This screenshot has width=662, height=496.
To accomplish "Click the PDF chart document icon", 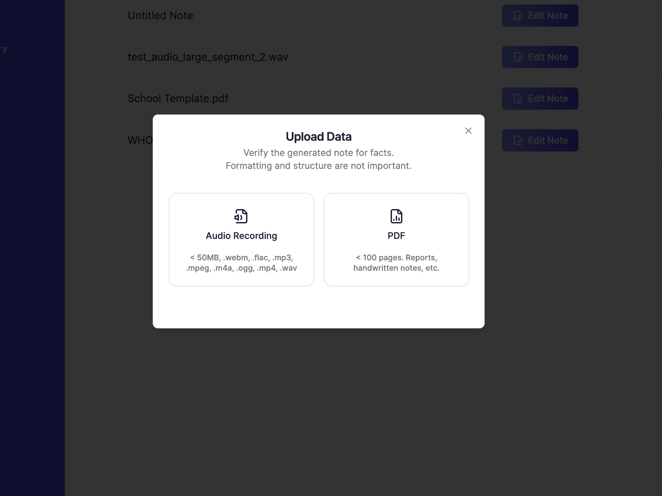I will (396, 216).
